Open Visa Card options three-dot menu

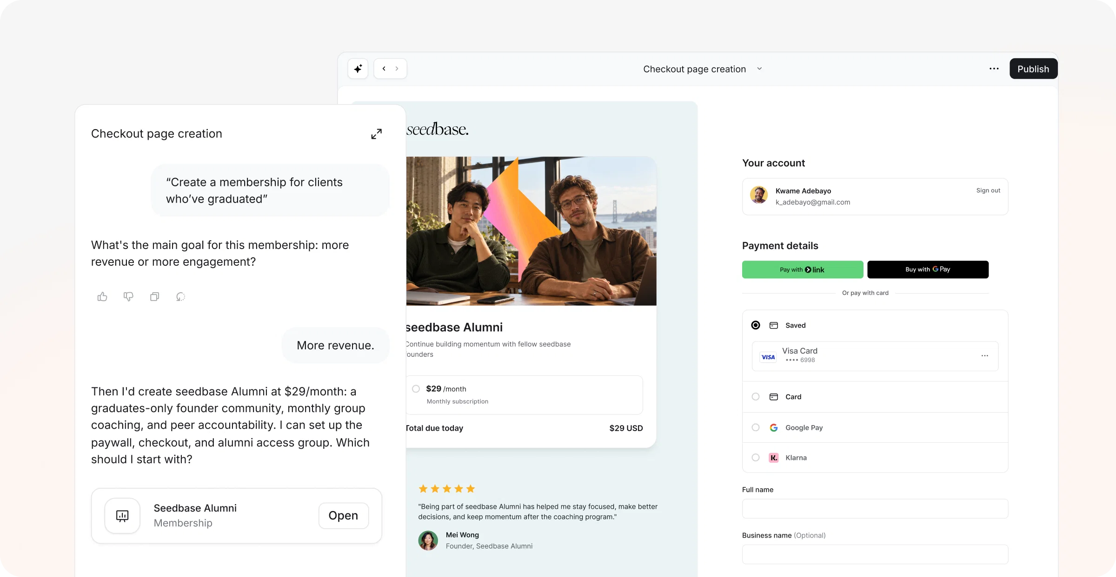click(x=985, y=356)
